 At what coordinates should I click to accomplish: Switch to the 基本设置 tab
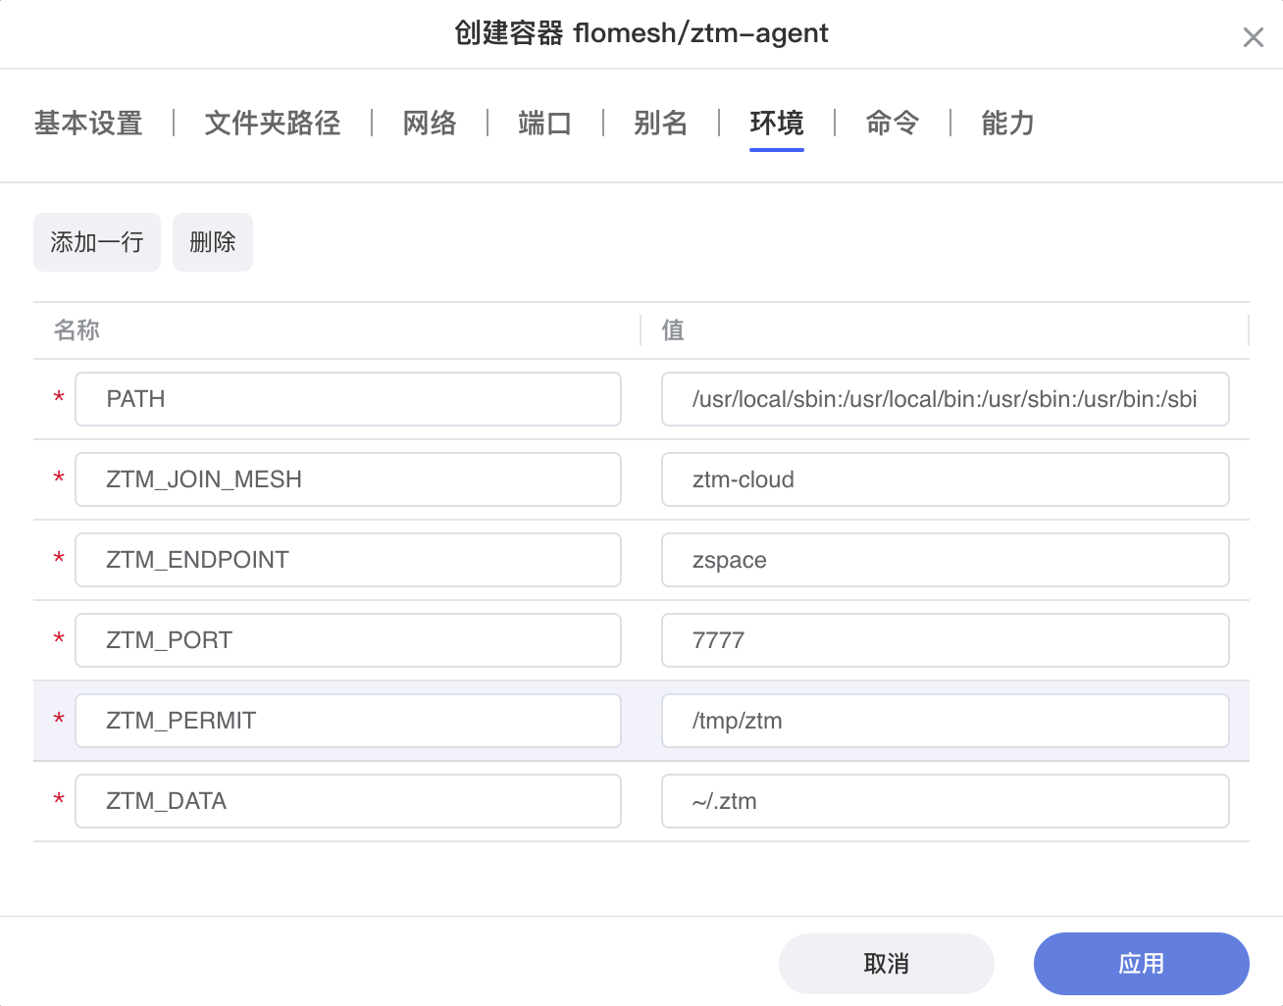coord(87,125)
